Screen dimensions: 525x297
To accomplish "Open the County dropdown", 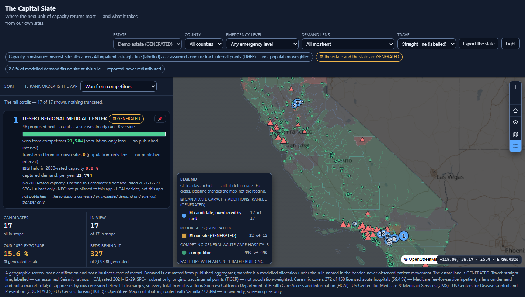I will (204, 44).
